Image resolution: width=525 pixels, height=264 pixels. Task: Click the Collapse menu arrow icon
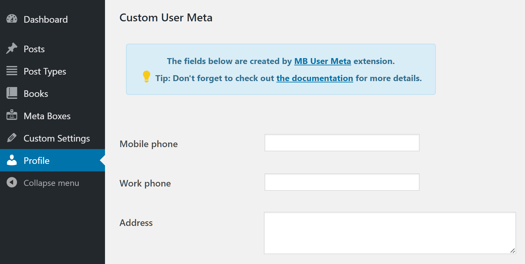12,183
